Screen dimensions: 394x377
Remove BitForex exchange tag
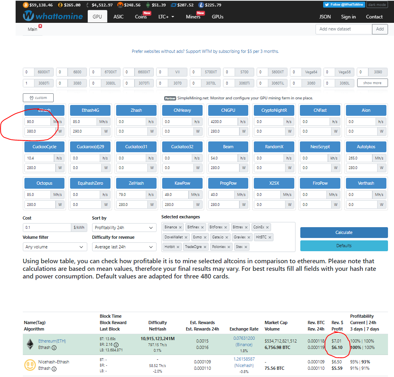(226, 227)
